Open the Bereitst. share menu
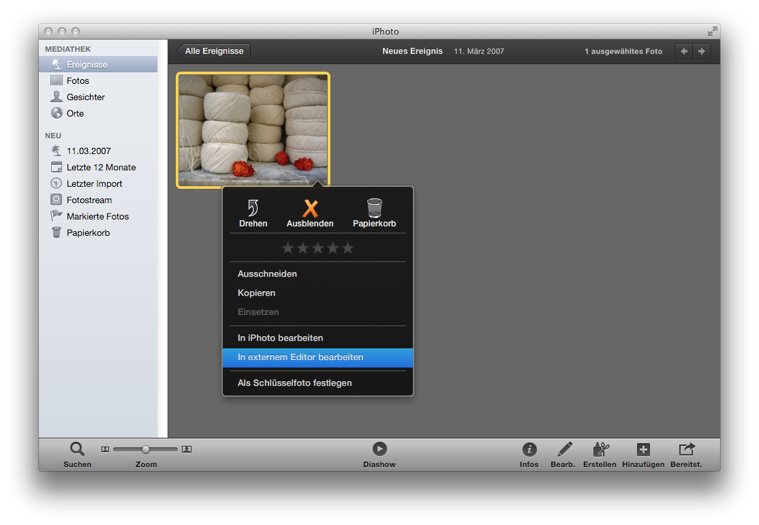The width and height of the screenshot is (759, 525). point(685,449)
